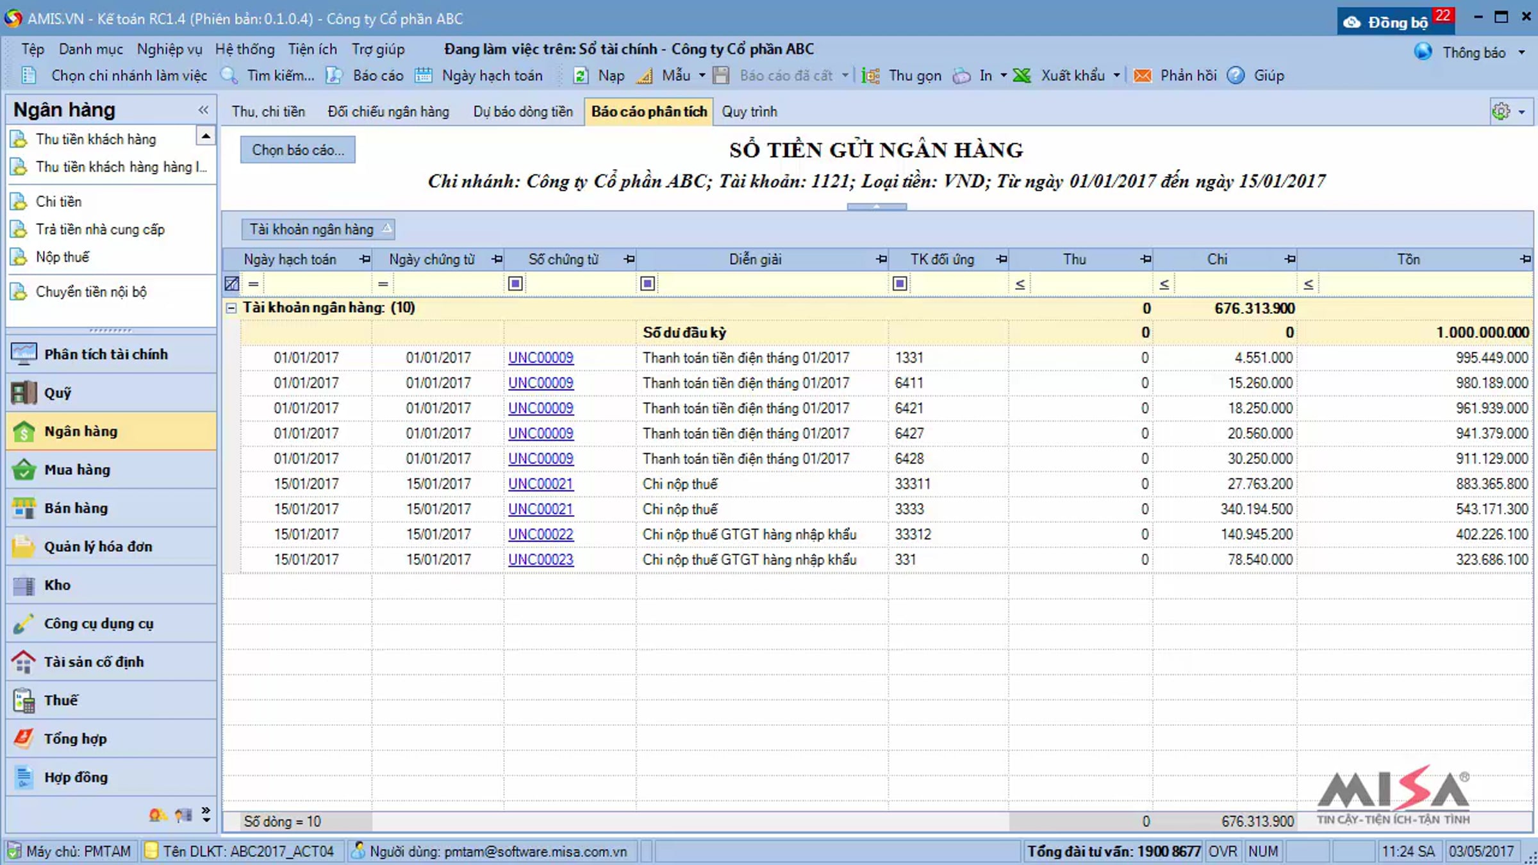The width and height of the screenshot is (1538, 865).
Task: Open the Mẫu dropdown arrow
Action: pos(702,76)
